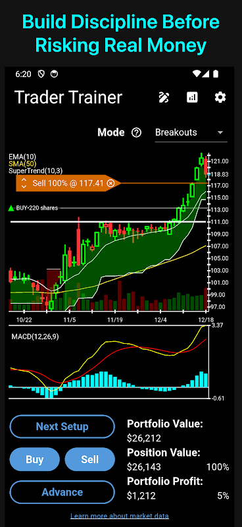
Task: Select the EMA(10) indicator label
Action: pos(23,157)
